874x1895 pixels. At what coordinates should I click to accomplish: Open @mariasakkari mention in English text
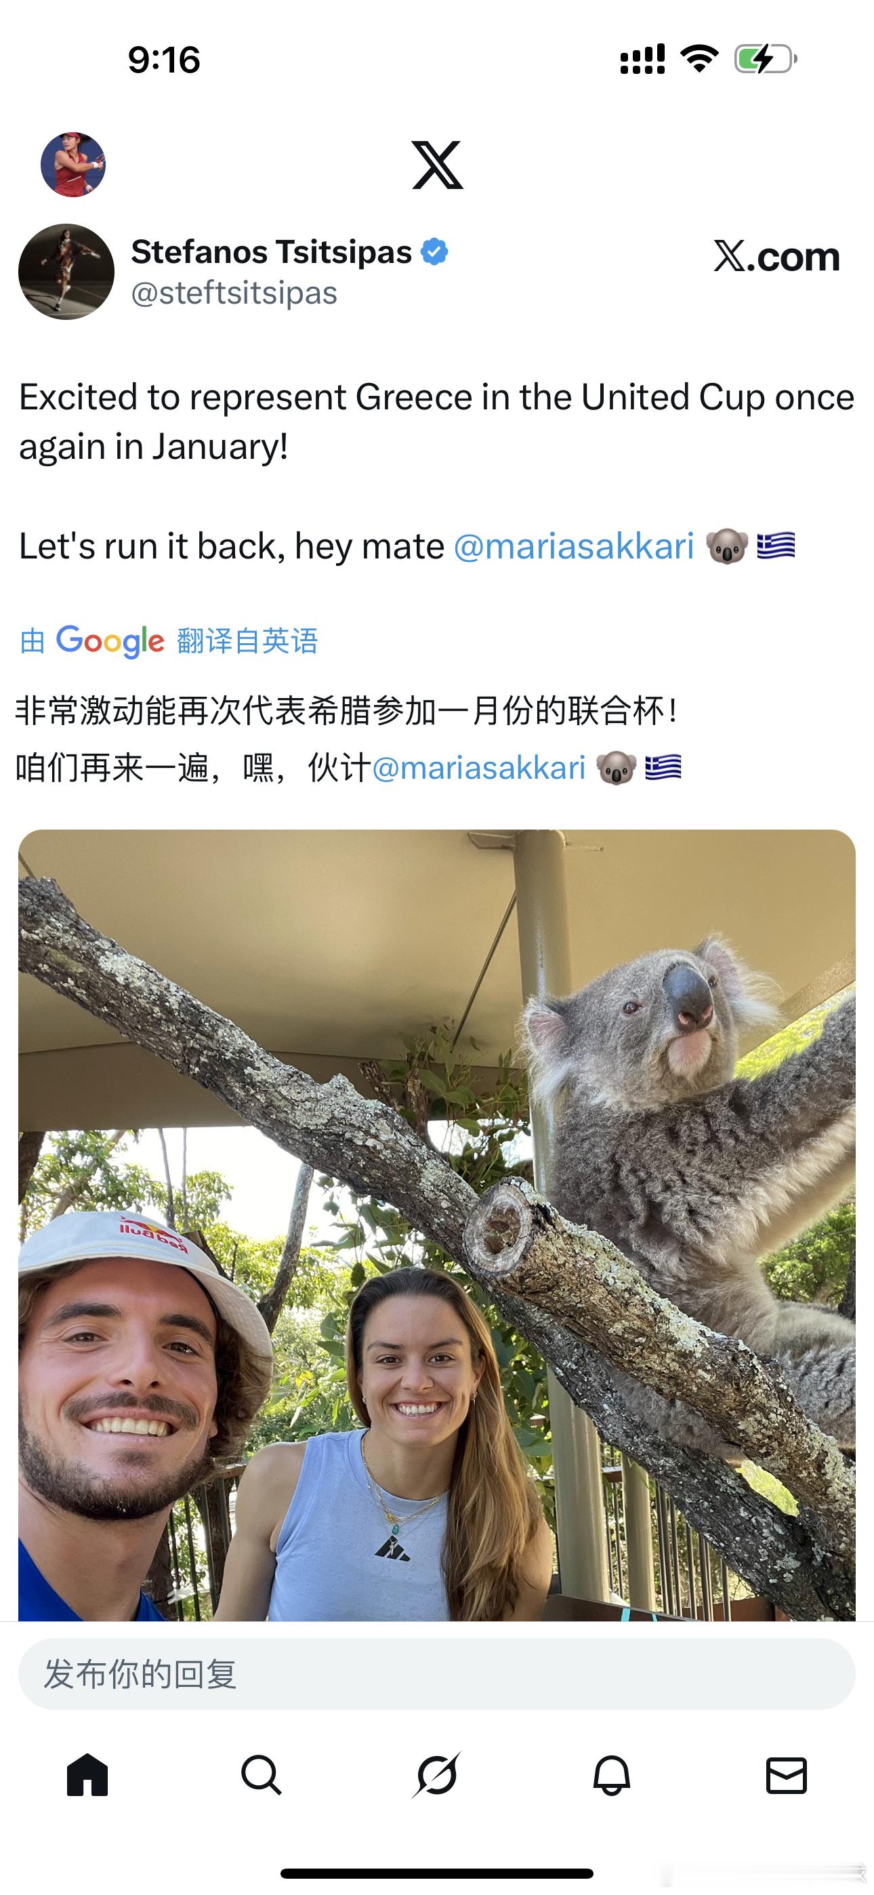click(574, 546)
